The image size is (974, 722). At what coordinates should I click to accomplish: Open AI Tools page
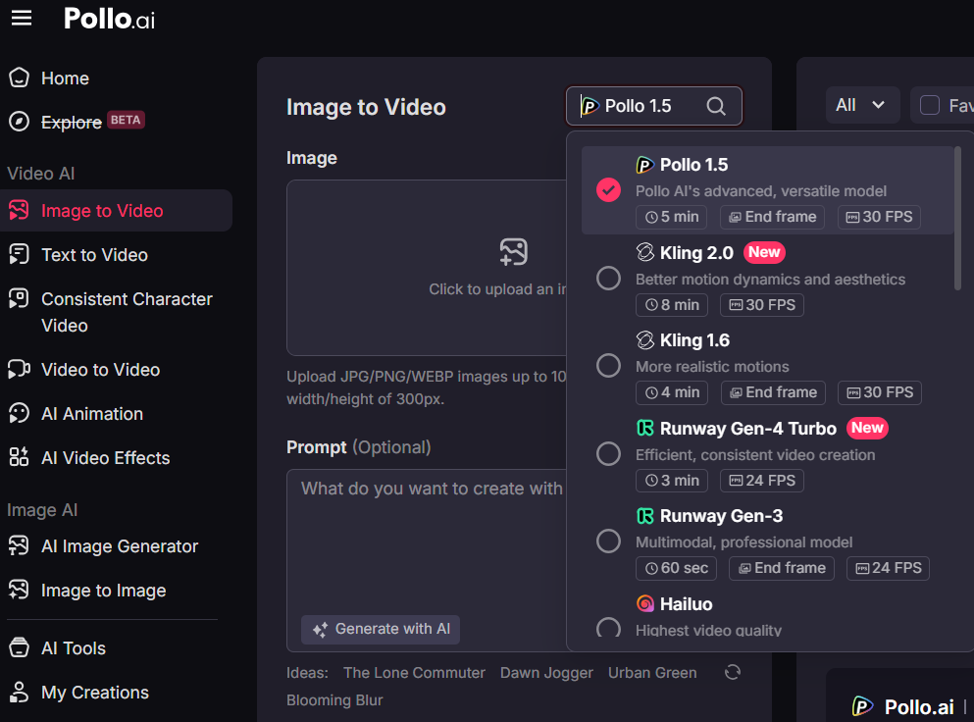click(x=74, y=648)
